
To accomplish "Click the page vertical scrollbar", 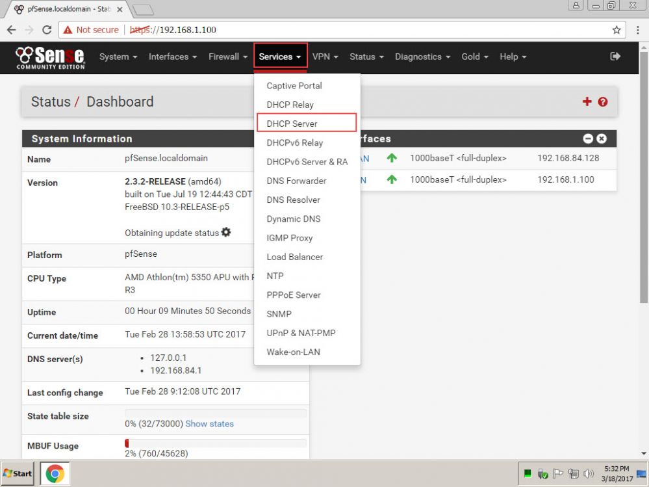I will tap(644, 178).
